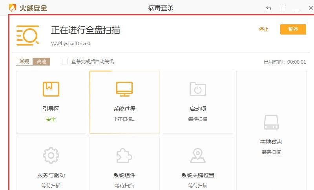Click the system key locations map icon
Image resolution: width=314 pixels, height=190 pixels.
(x=198, y=155)
